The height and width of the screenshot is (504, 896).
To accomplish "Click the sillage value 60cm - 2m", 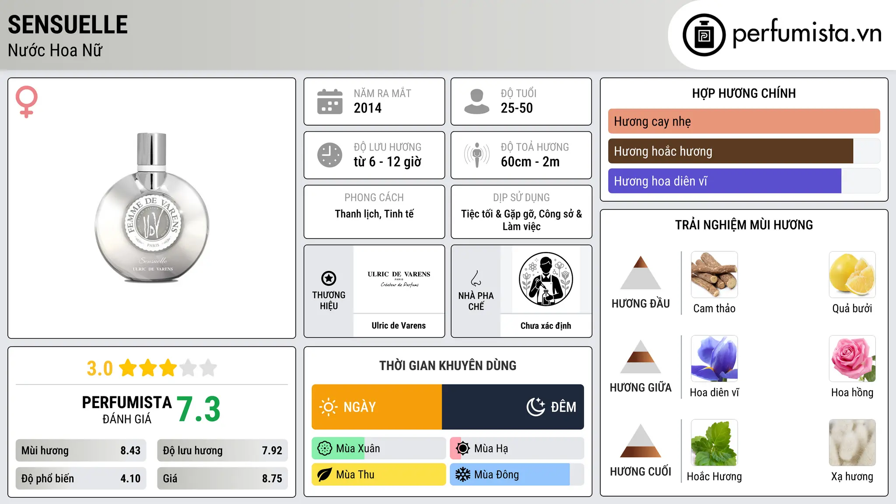I will (x=530, y=162).
